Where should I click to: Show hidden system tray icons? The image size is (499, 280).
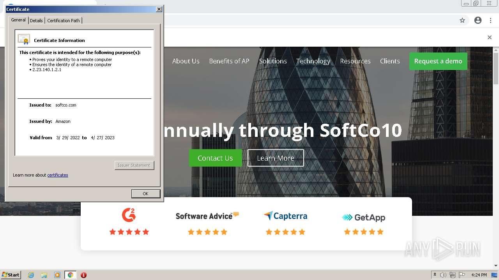click(435, 275)
